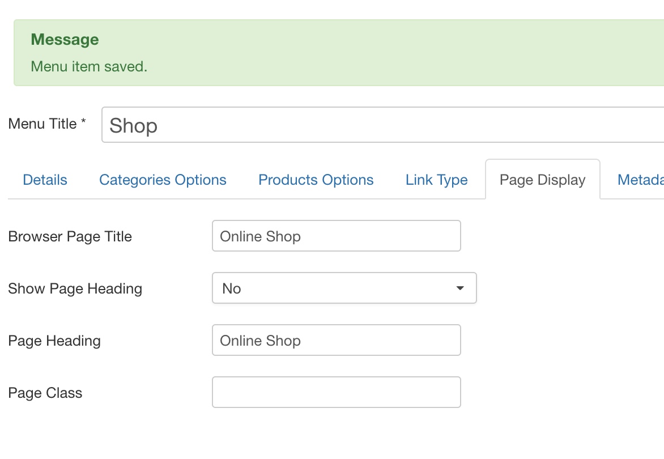Click the Browser Page Title label
This screenshot has height=459, width=664.
(70, 236)
